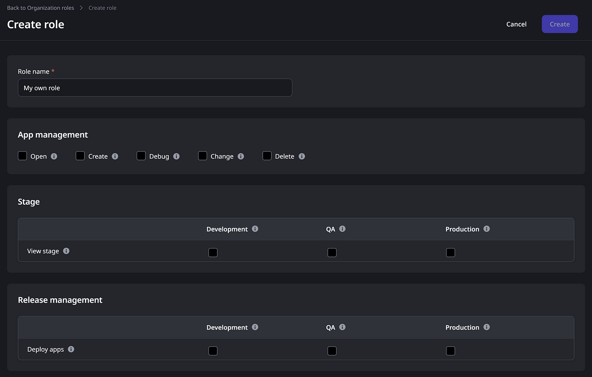This screenshot has height=377, width=592.
Task: Enable Deploy apps for QA
Action: 332,351
